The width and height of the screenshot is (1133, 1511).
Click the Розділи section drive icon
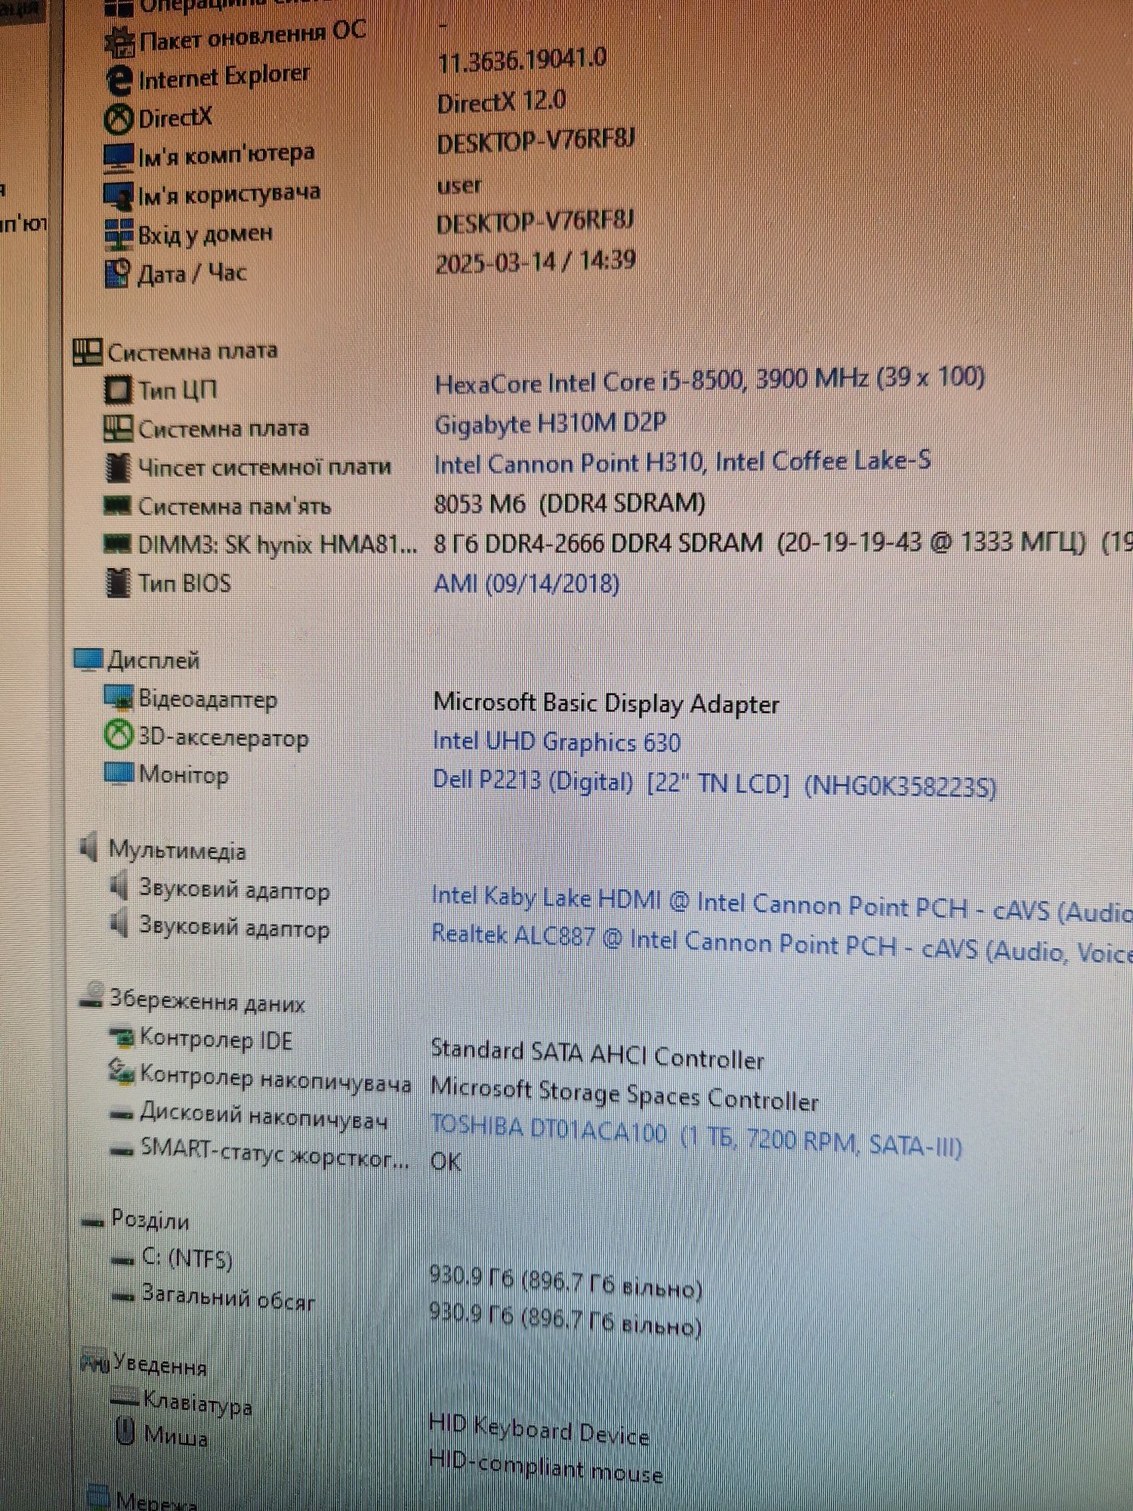(92, 1223)
